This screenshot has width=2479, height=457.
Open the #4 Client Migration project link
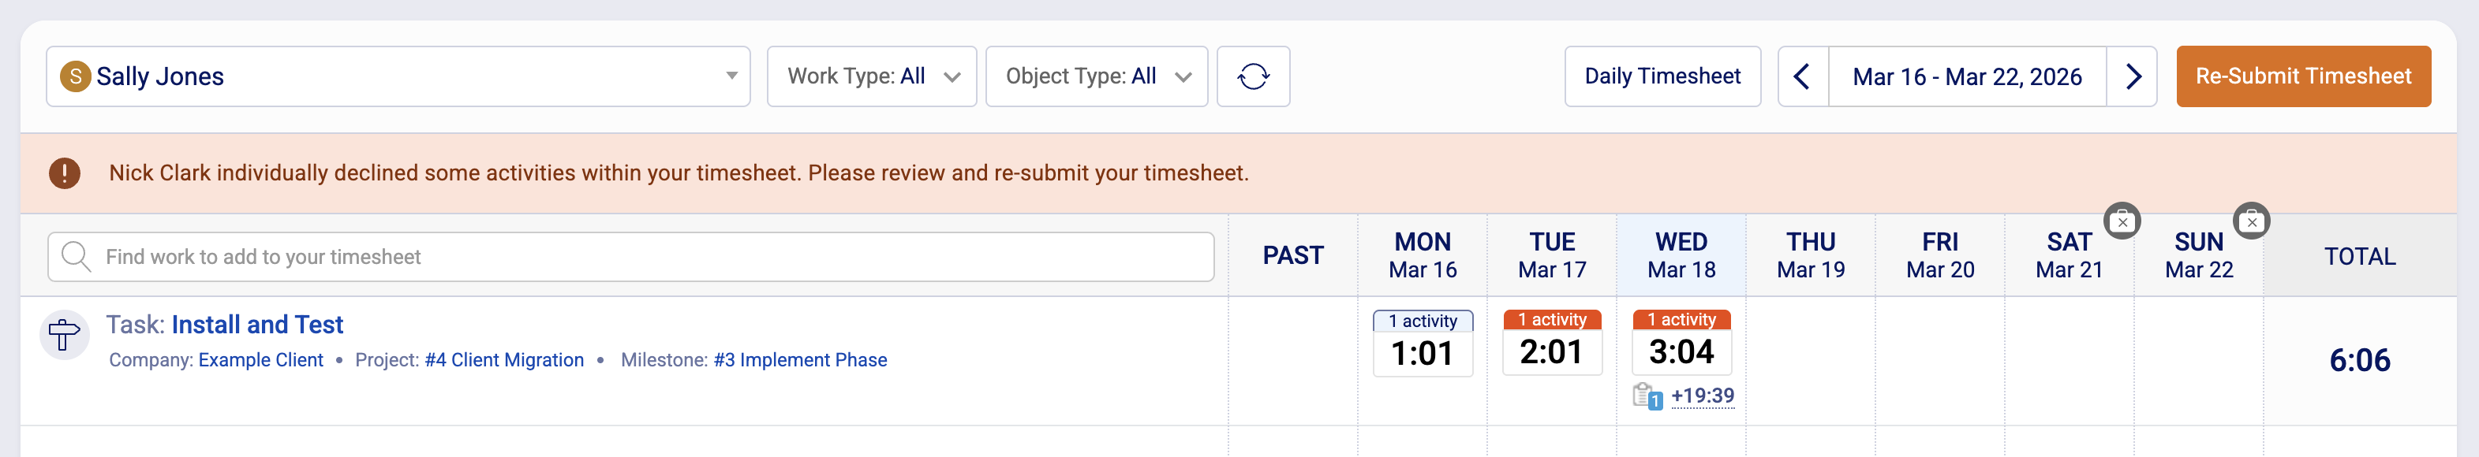pos(504,360)
